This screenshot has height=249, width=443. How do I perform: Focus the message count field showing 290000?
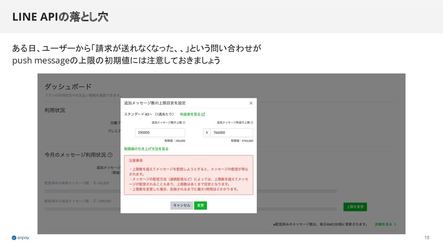pos(160,133)
